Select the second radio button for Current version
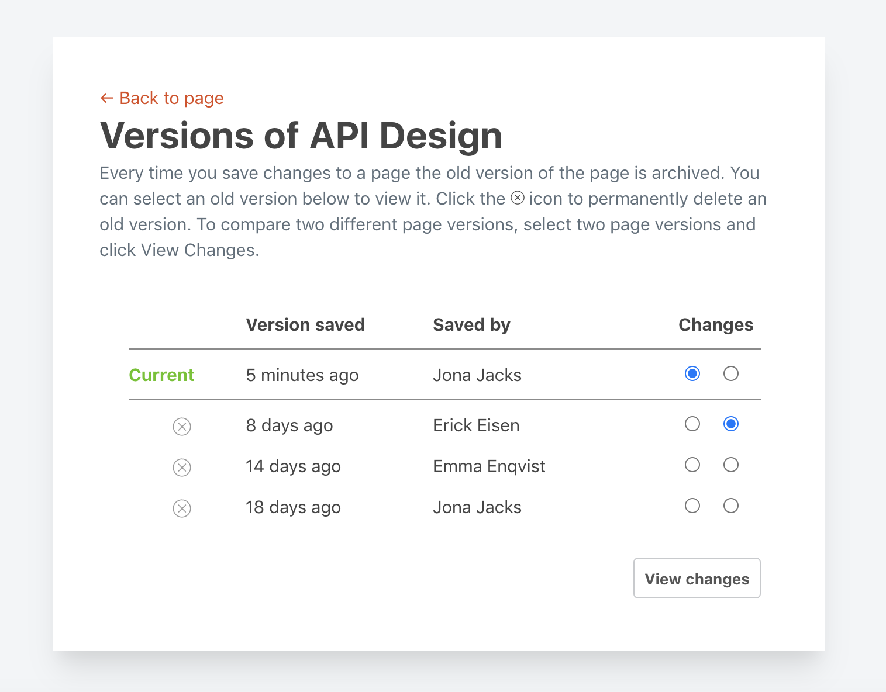The height and width of the screenshot is (692, 886). (x=731, y=373)
